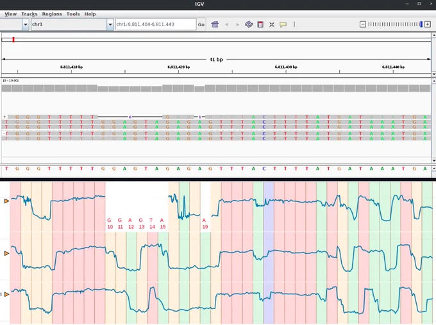
Task: Zoom in with the plus icon
Action: [428, 24]
